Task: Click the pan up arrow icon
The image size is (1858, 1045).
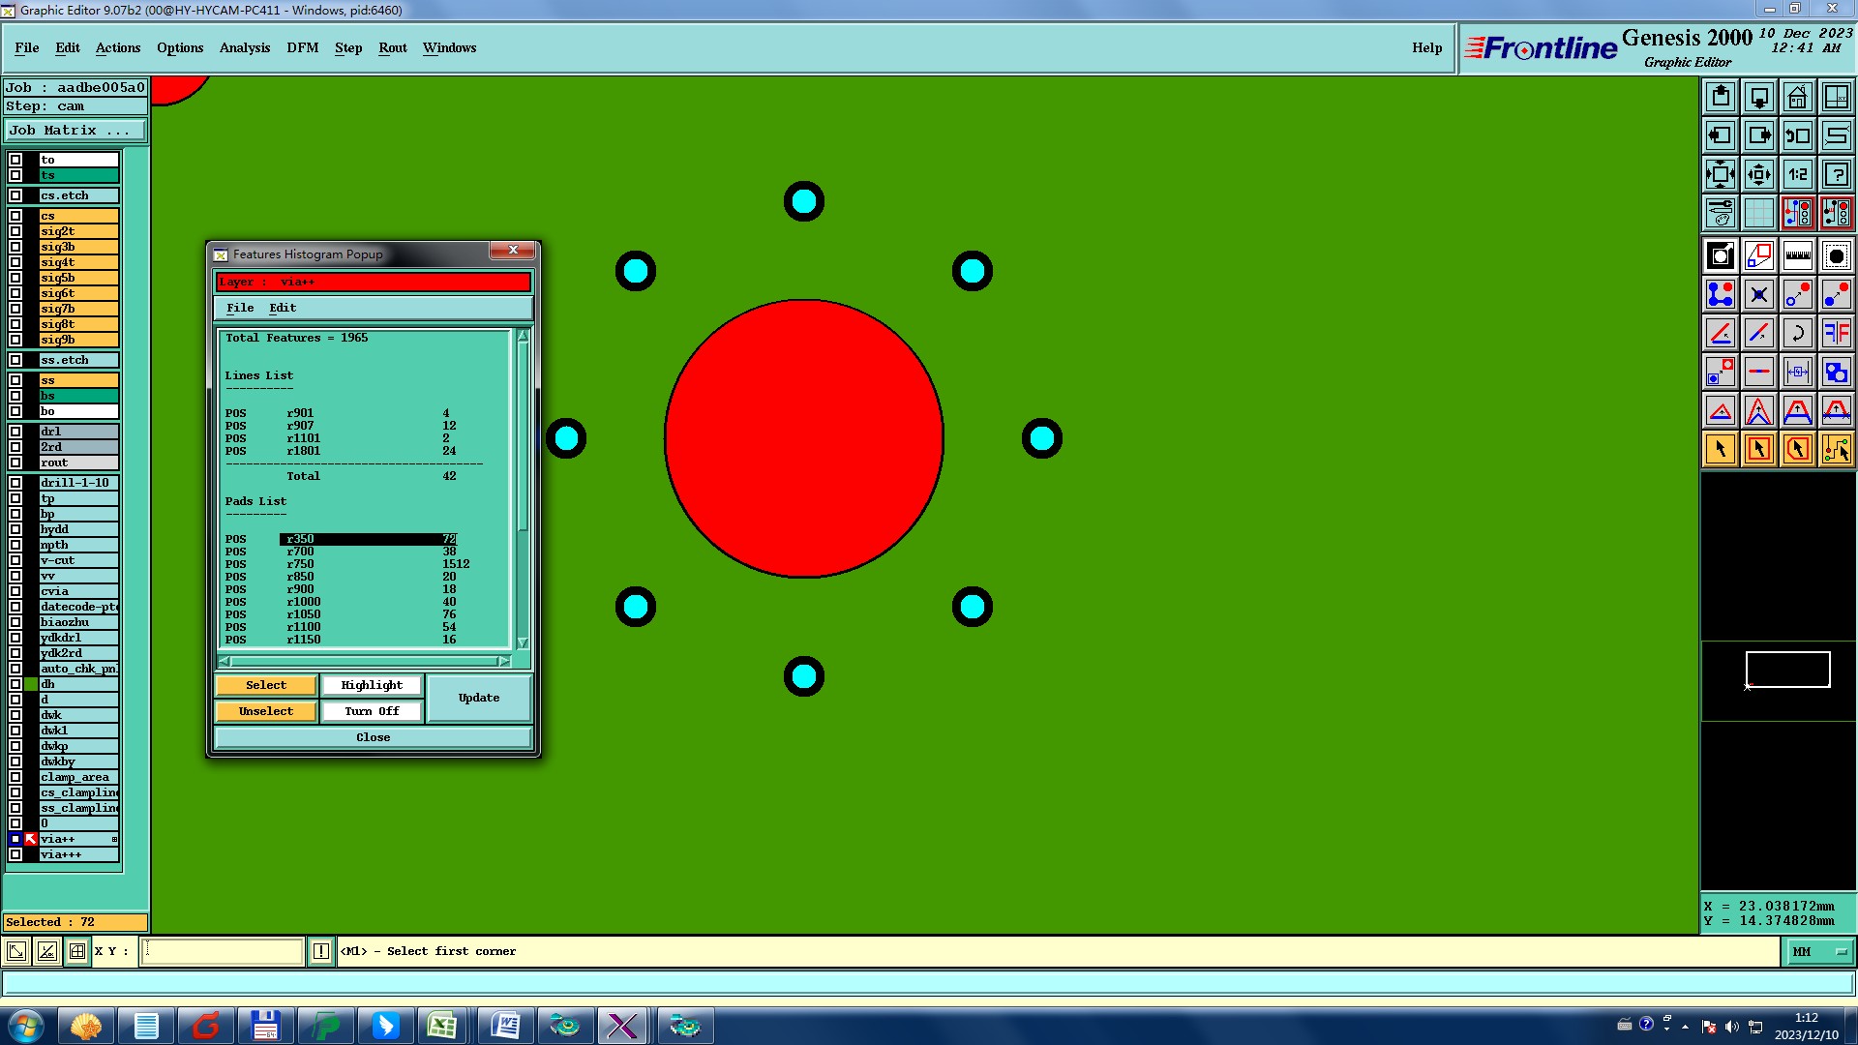Action: click(1721, 97)
